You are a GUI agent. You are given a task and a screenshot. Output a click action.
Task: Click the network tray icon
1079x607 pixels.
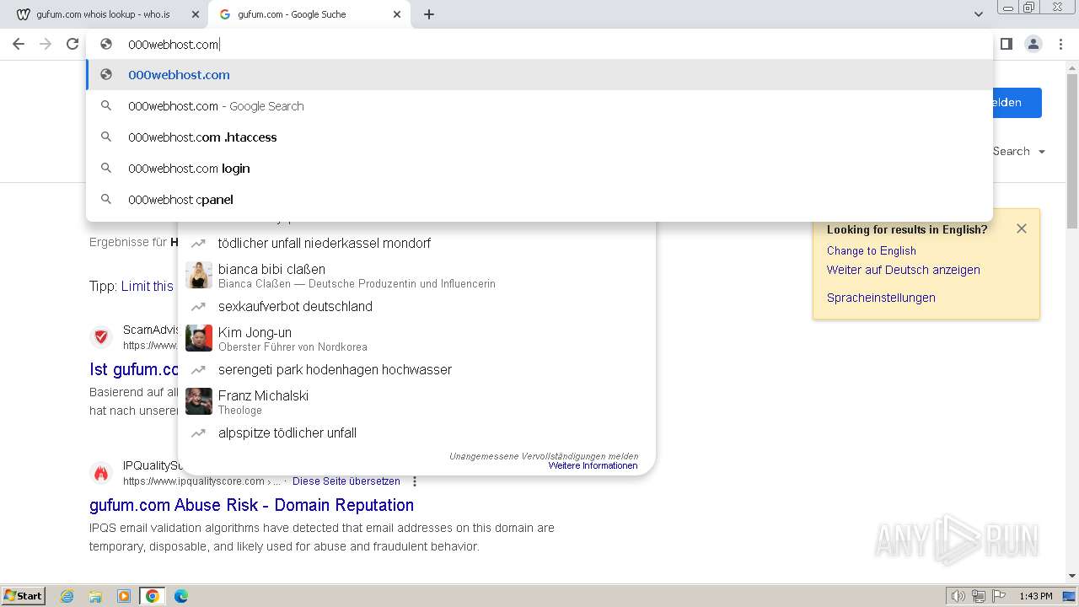979,596
